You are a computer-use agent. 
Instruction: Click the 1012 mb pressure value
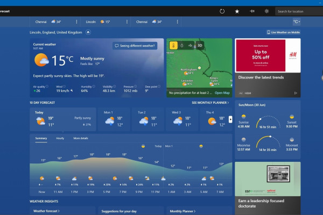[130, 91]
